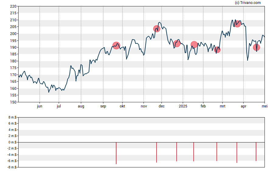
Task: Click the red bar in late April
Action: [256, 152]
